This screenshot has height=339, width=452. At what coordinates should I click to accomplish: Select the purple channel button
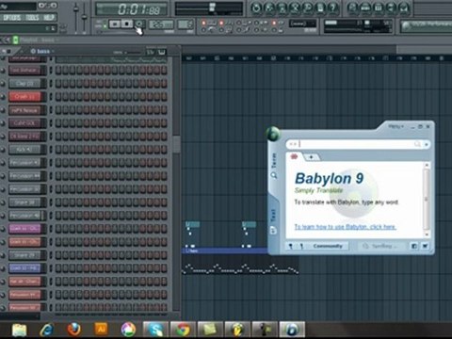[x=24, y=229]
